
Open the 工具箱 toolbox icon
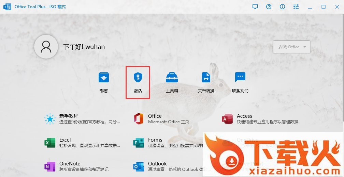pyautogui.click(x=172, y=78)
